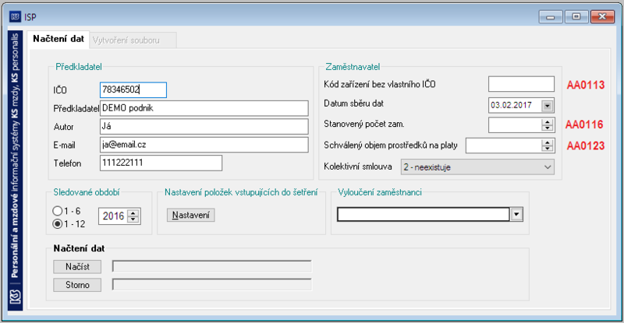Click the E-mail field ja@email.cz

click(204, 145)
